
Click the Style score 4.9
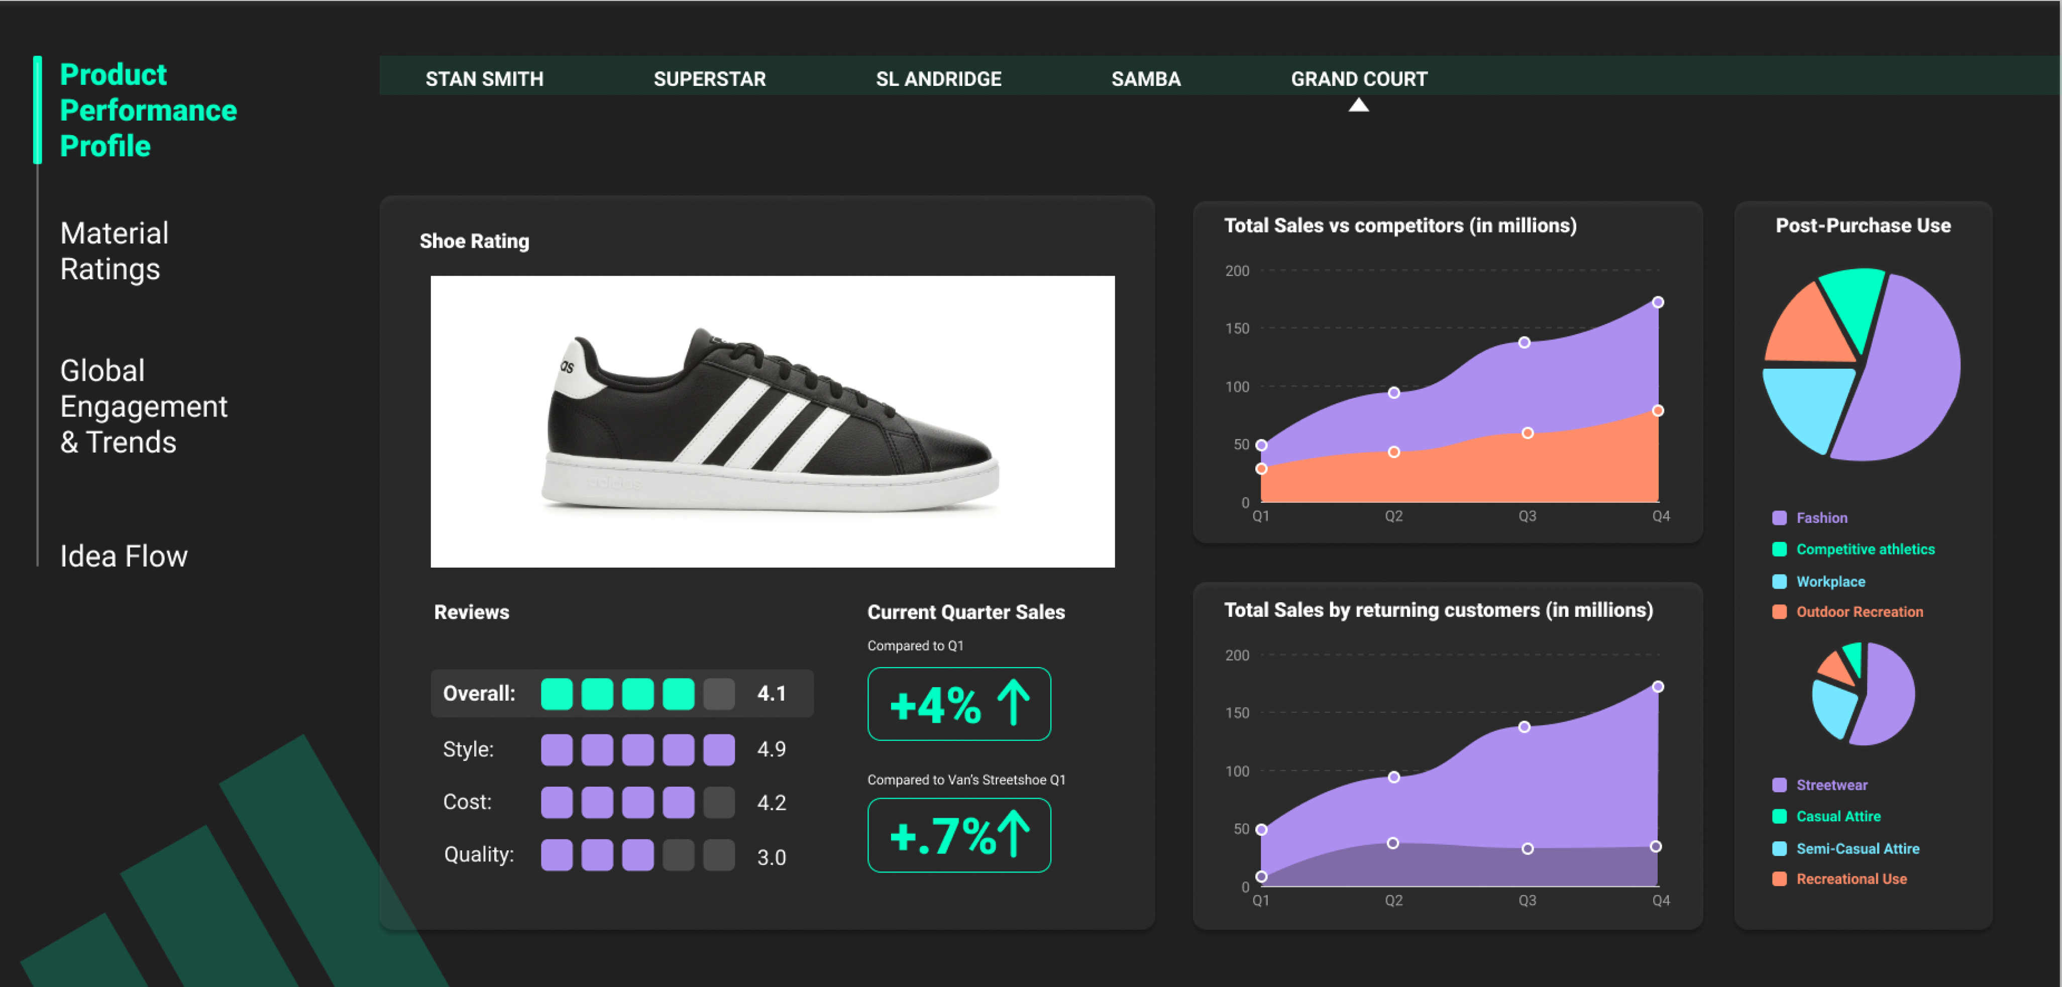pyautogui.click(x=771, y=749)
